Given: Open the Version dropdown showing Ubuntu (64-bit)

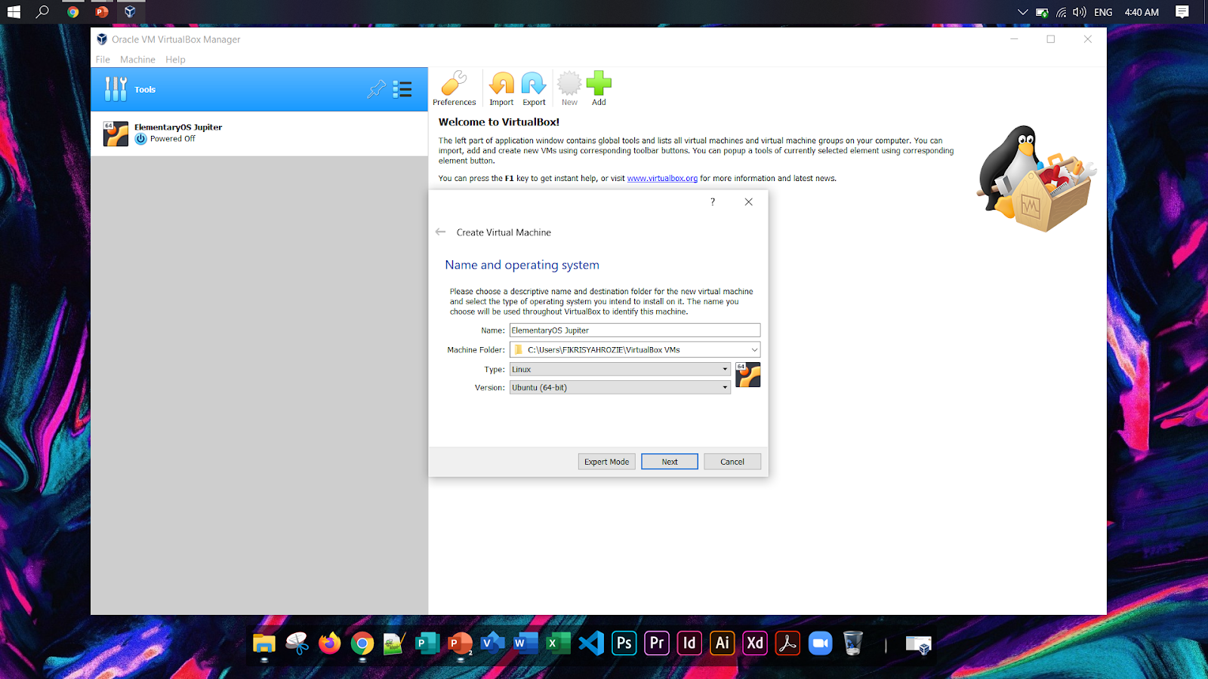Looking at the screenshot, I should click(x=620, y=388).
